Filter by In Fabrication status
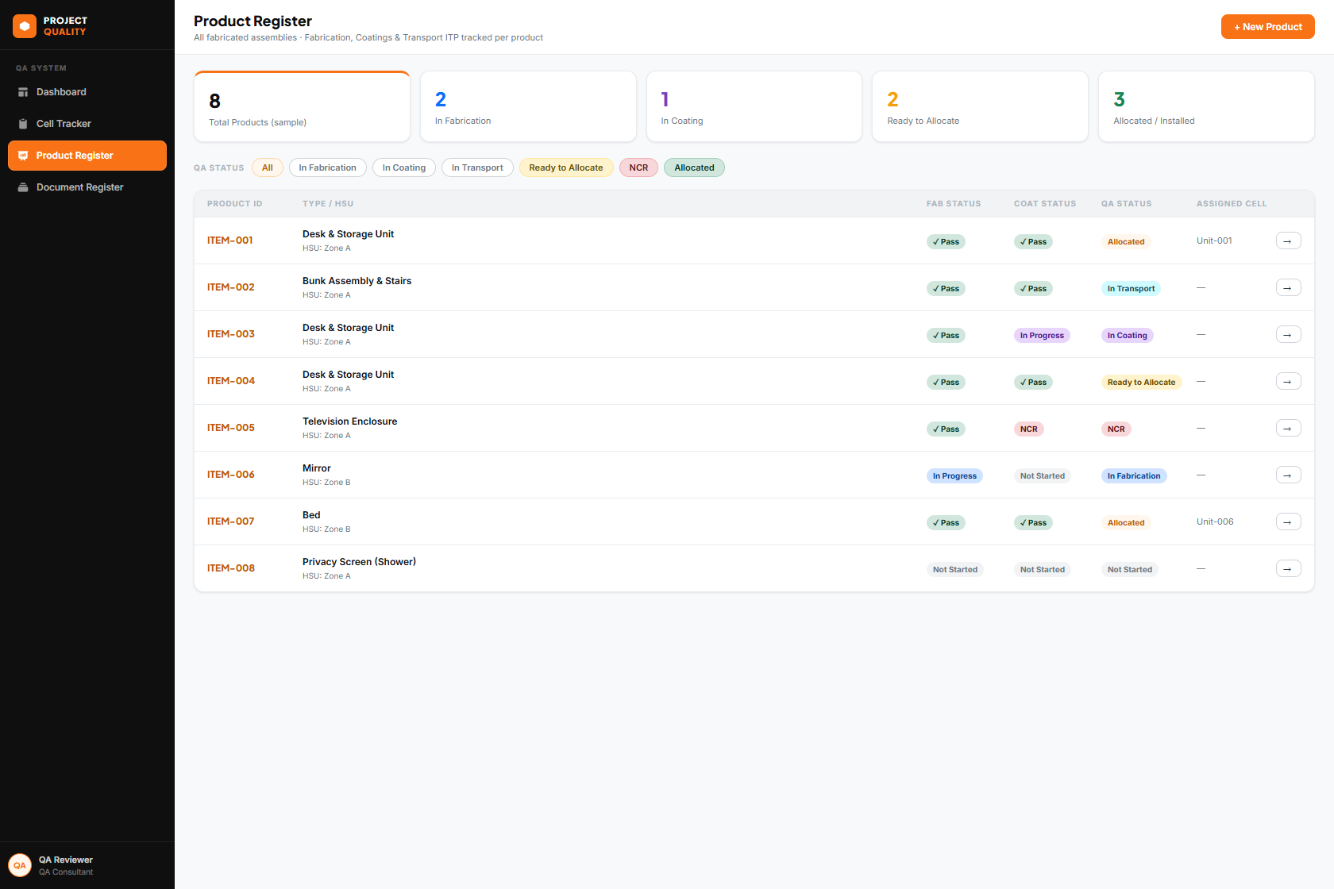 tap(328, 167)
